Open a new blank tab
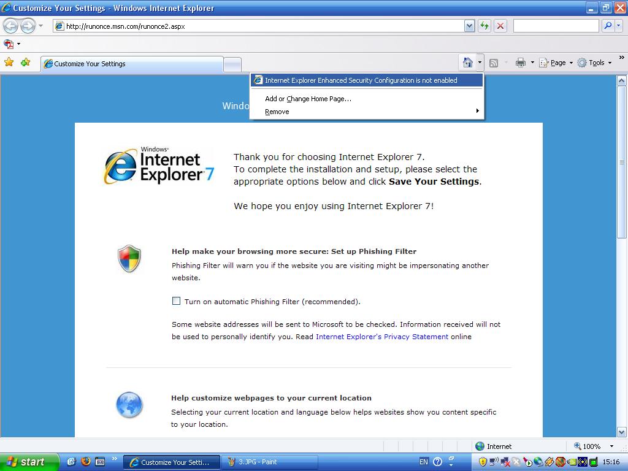 [x=232, y=64]
